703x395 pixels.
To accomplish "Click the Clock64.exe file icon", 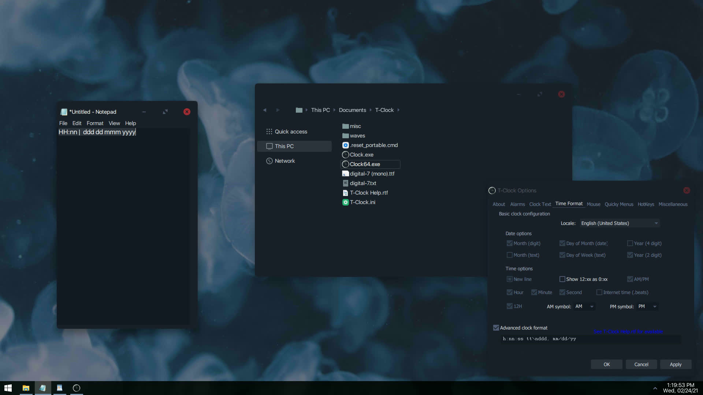I will [x=345, y=164].
